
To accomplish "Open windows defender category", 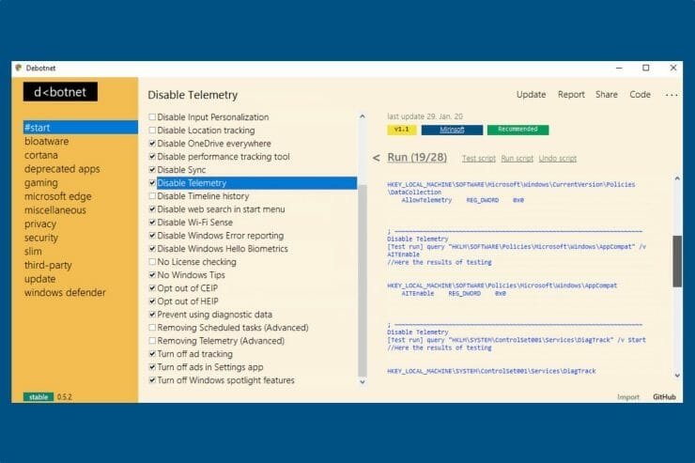I will 65,292.
